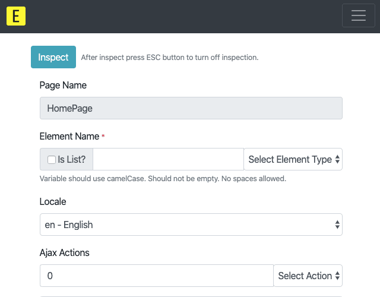Click the "Is List?" label text
This screenshot has width=380, height=297.
(x=71, y=160)
